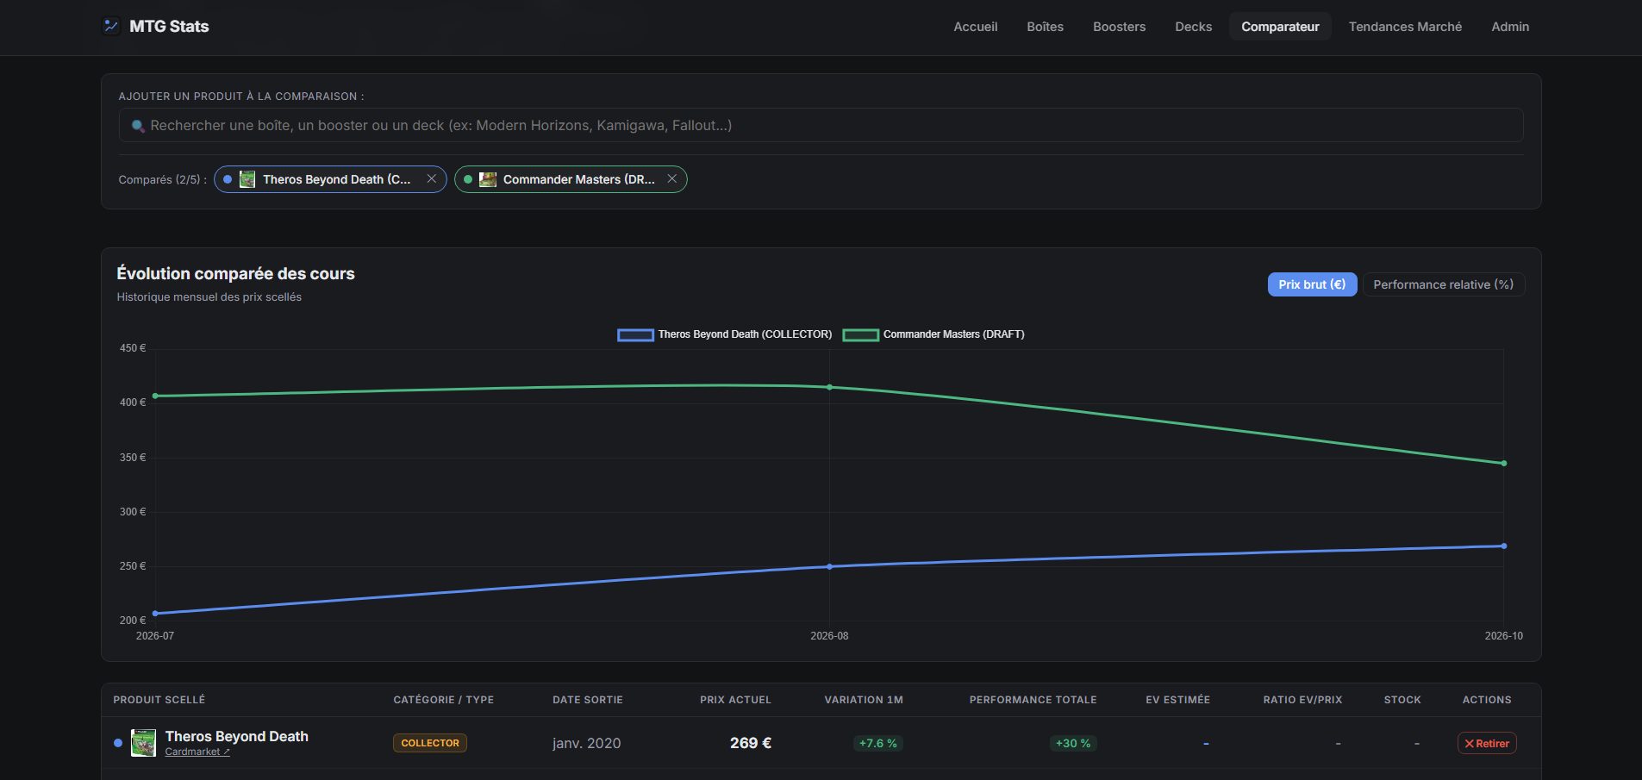Image resolution: width=1642 pixels, height=780 pixels.
Task: Click 2026-10 Theros data point
Action: pos(1504,546)
